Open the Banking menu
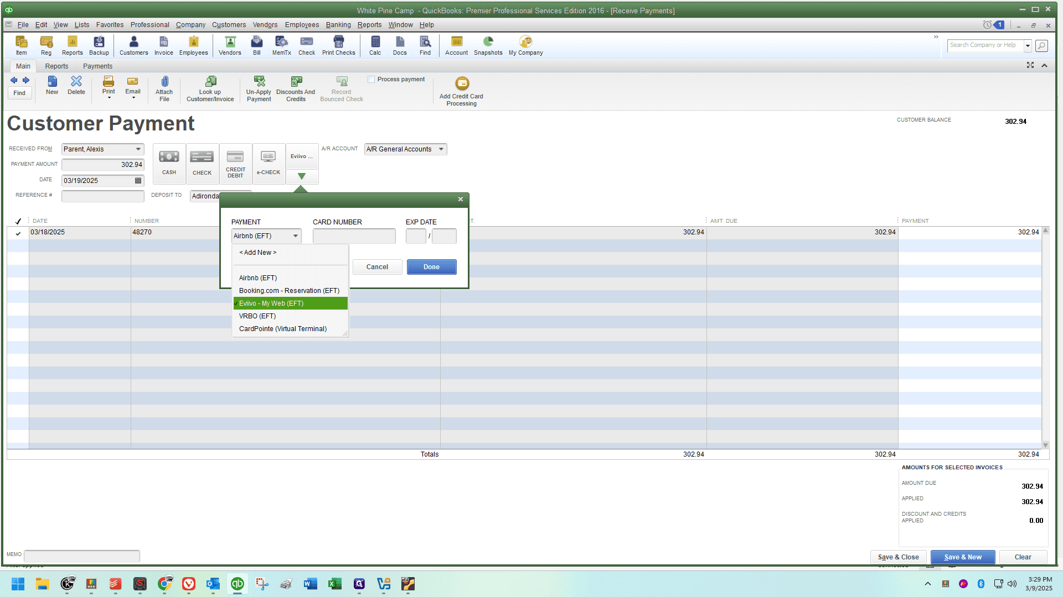Screen dimensions: 1063x597 (338, 25)
